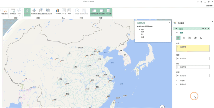Toggle visibility eye icon for 图层 1
The width and height of the screenshot is (214, 108).
203,29
